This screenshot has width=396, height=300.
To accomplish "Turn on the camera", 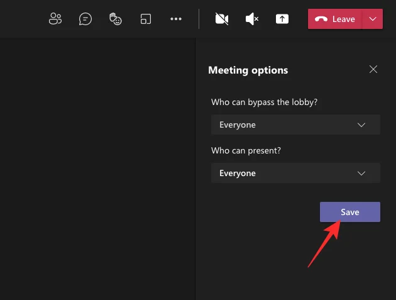I will (221, 19).
